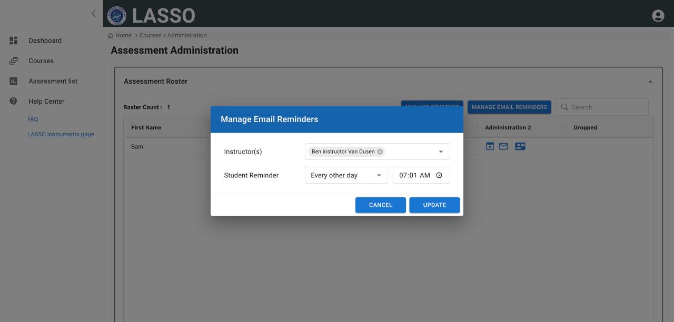Image resolution: width=674 pixels, height=322 pixels.
Task: Click the search magnifier icon
Action: (564, 107)
